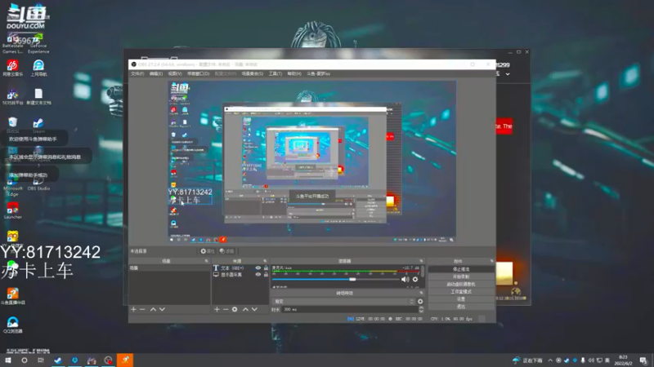Open the transition type dropdown
The image size is (654, 367).
[343, 301]
